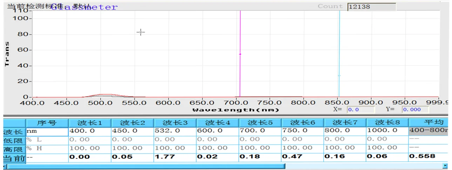
Task: Click the 高限 100.00 value under 波长5
Action: pos(260,149)
